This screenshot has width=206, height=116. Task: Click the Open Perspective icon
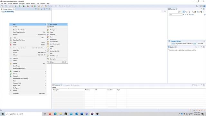(x=201, y=6)
